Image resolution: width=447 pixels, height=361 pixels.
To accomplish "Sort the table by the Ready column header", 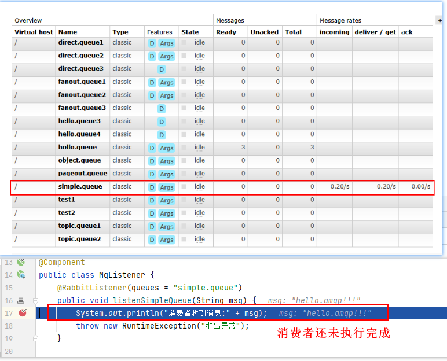I will (x=226, y=32).
